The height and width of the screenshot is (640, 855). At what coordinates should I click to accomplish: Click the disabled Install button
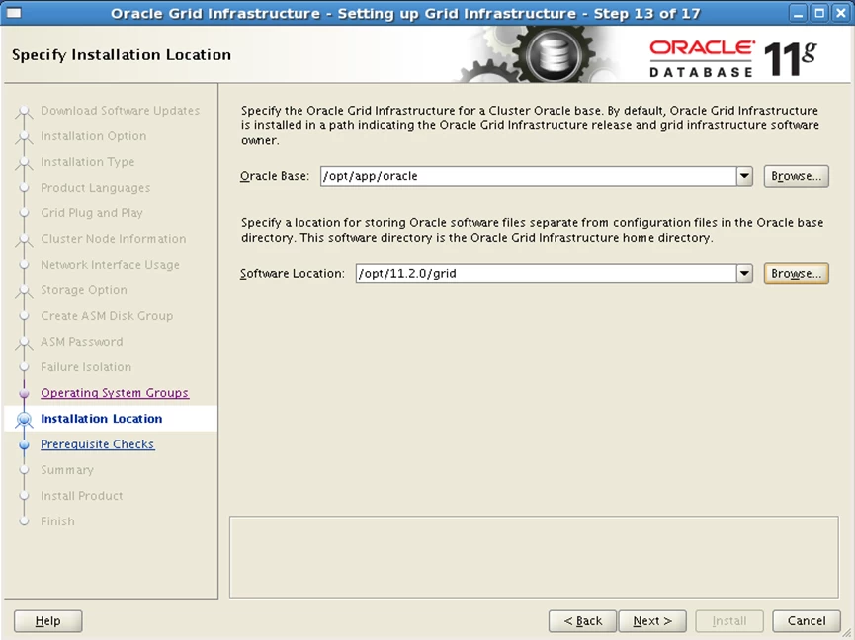[x=729, y=621]
